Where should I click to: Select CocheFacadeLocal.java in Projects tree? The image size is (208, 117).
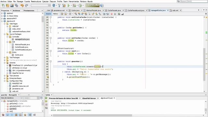pyautogui.click(x=23, y=50)
